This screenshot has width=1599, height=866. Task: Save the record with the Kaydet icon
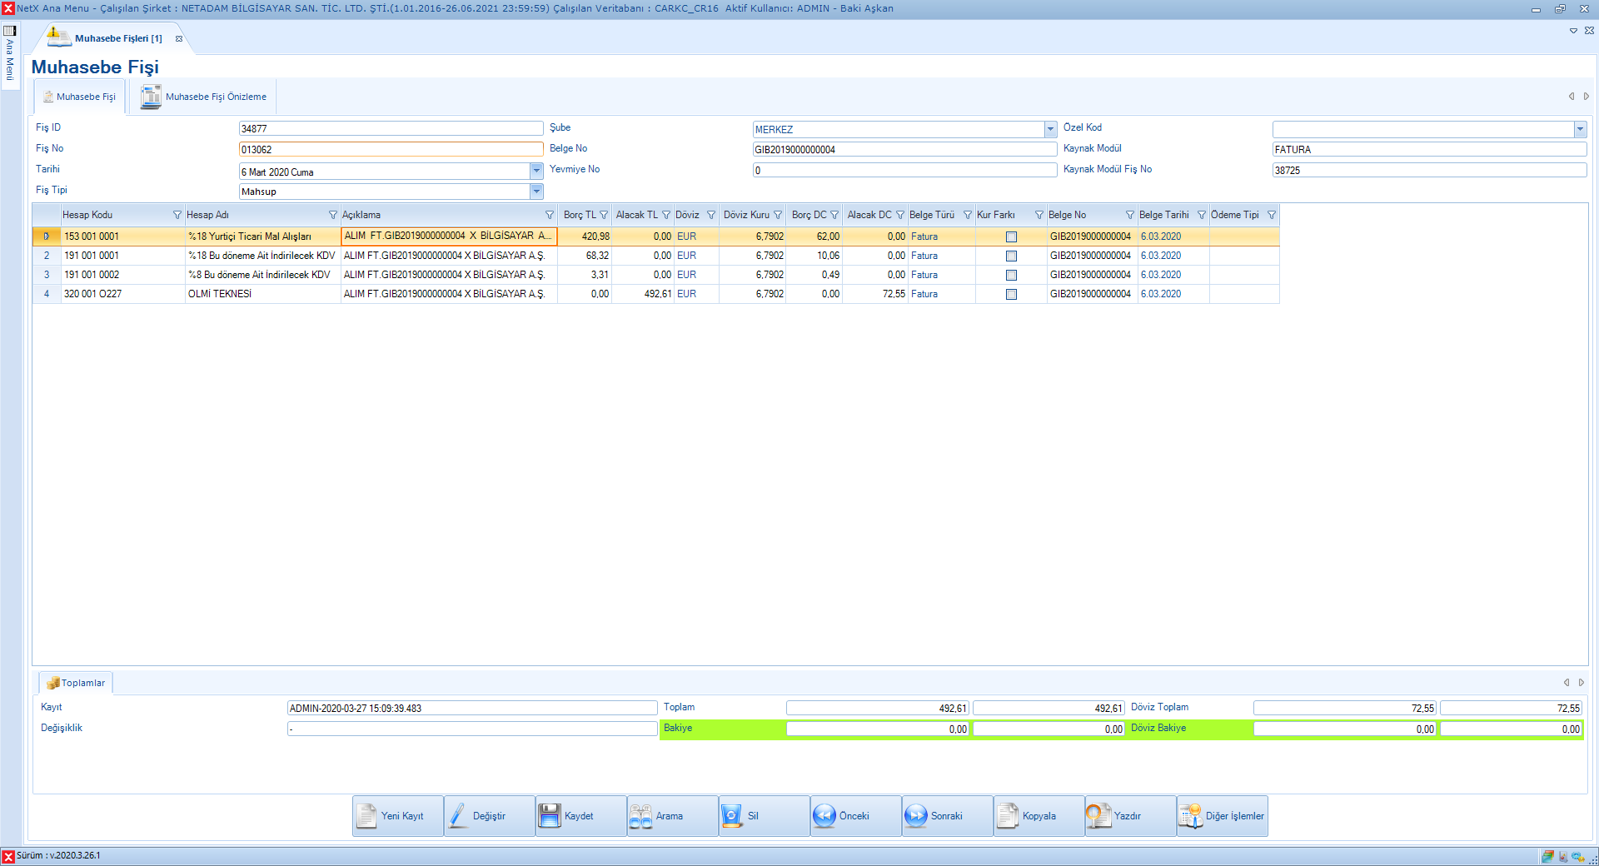tap(550, 816)
